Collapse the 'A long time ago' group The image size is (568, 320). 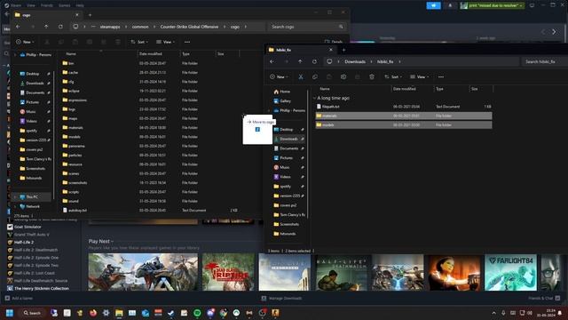click(x=314, y=99)
